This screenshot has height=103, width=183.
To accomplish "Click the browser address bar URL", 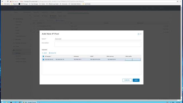I will coord(52,1).
